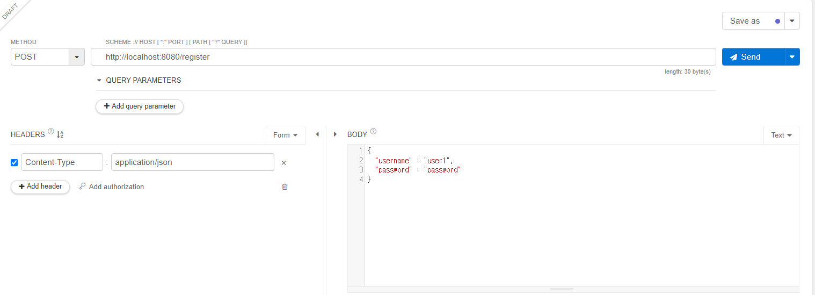
Task: Add authorization via the key icon
Action: 83,186
